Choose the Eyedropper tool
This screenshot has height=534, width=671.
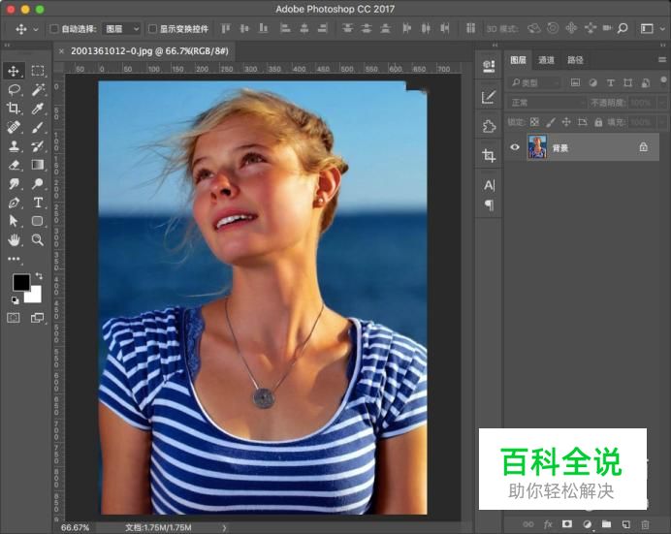click(38, 108)
